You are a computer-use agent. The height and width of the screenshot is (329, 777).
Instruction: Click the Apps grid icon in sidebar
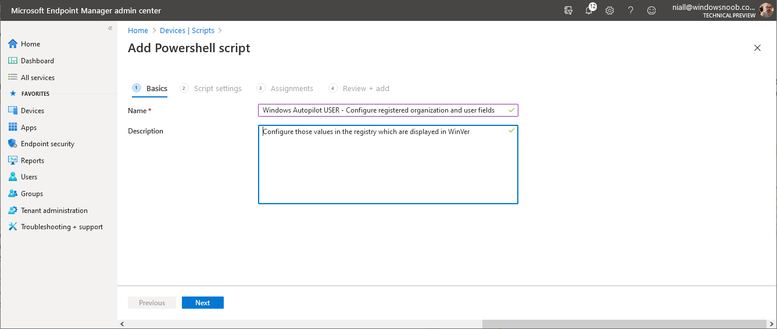tap(13, 128)
